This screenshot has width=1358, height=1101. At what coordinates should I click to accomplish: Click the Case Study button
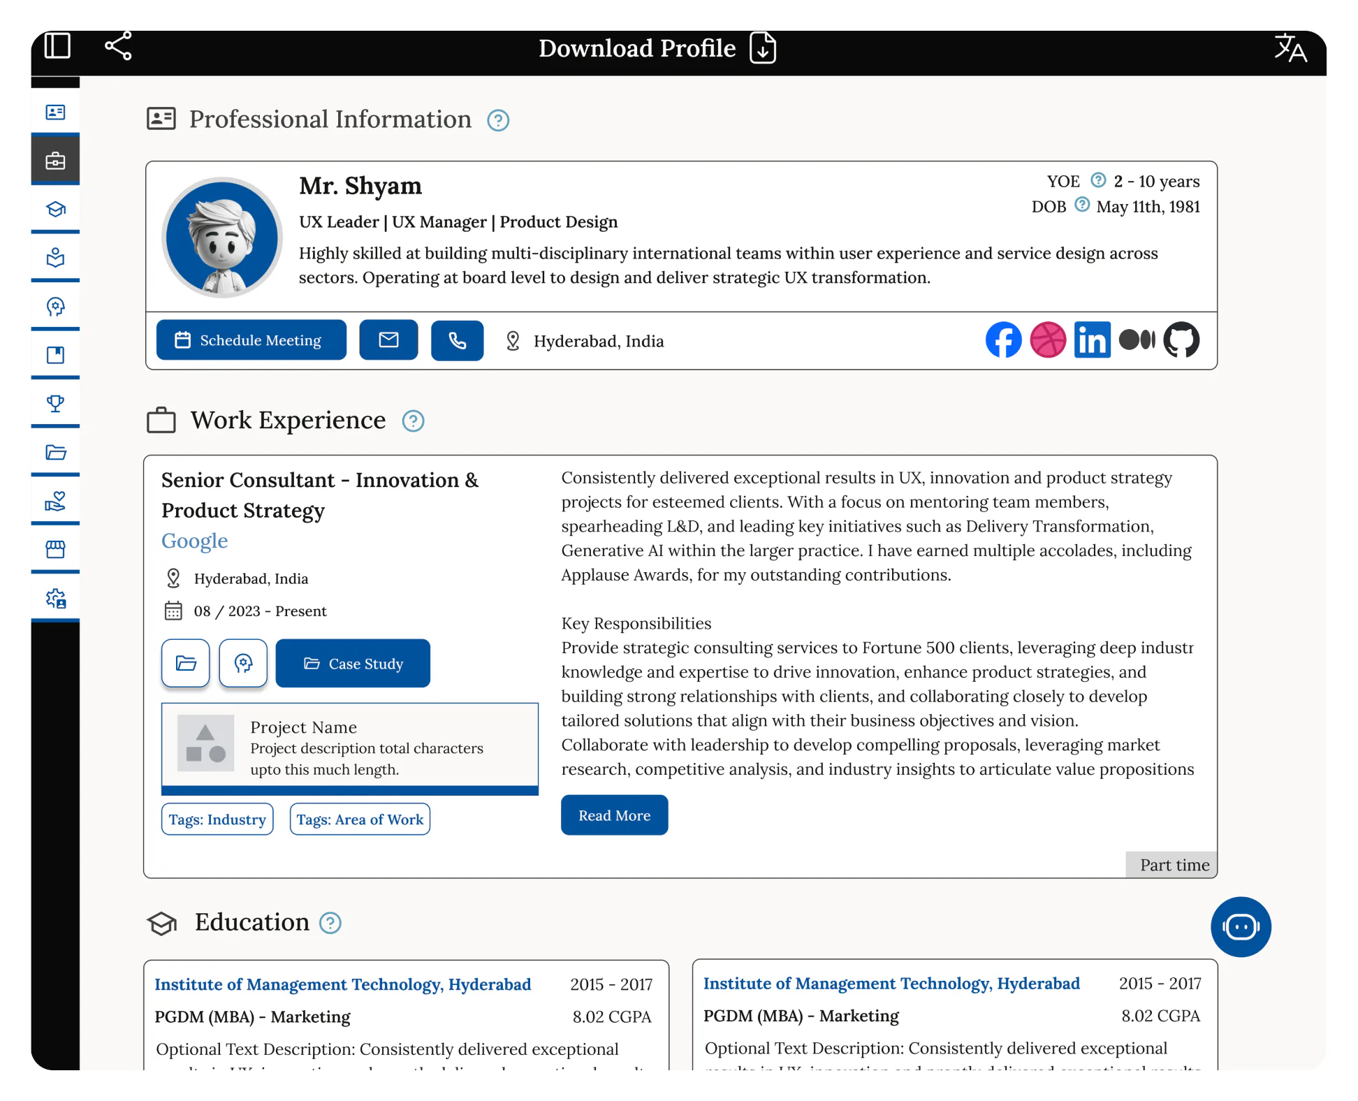(x=353, y=663)
